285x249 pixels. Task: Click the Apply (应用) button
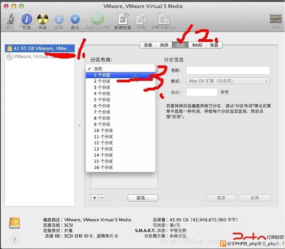(255, 198)
